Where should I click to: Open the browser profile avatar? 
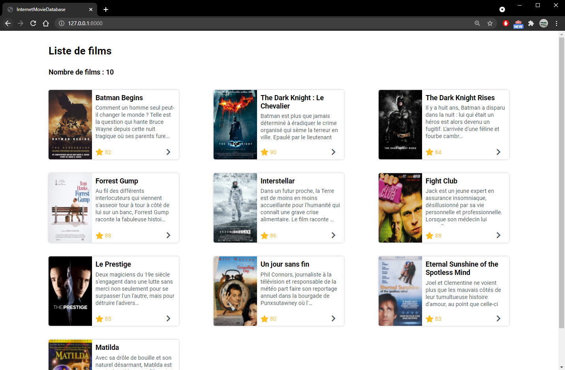point(544,23)
